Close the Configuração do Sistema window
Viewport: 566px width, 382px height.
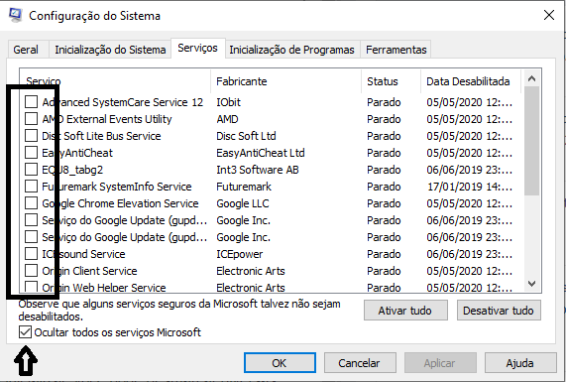(549, 15)
